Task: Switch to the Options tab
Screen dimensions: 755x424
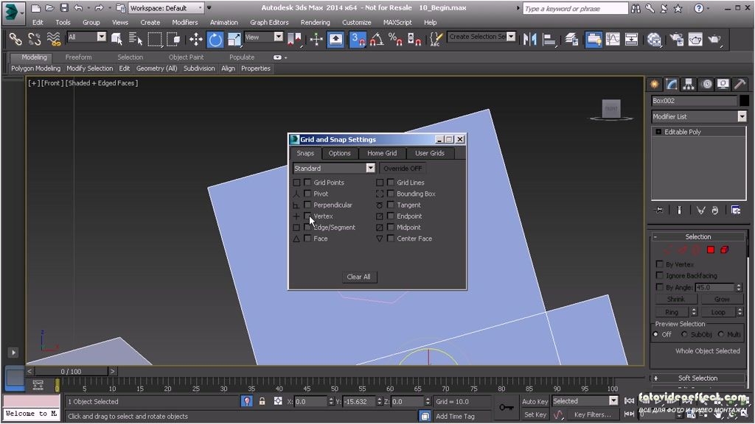Action: 339,153
